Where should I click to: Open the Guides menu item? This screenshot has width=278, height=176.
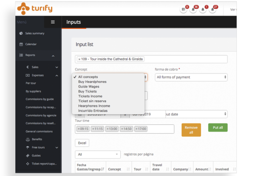tap(36, 155)
